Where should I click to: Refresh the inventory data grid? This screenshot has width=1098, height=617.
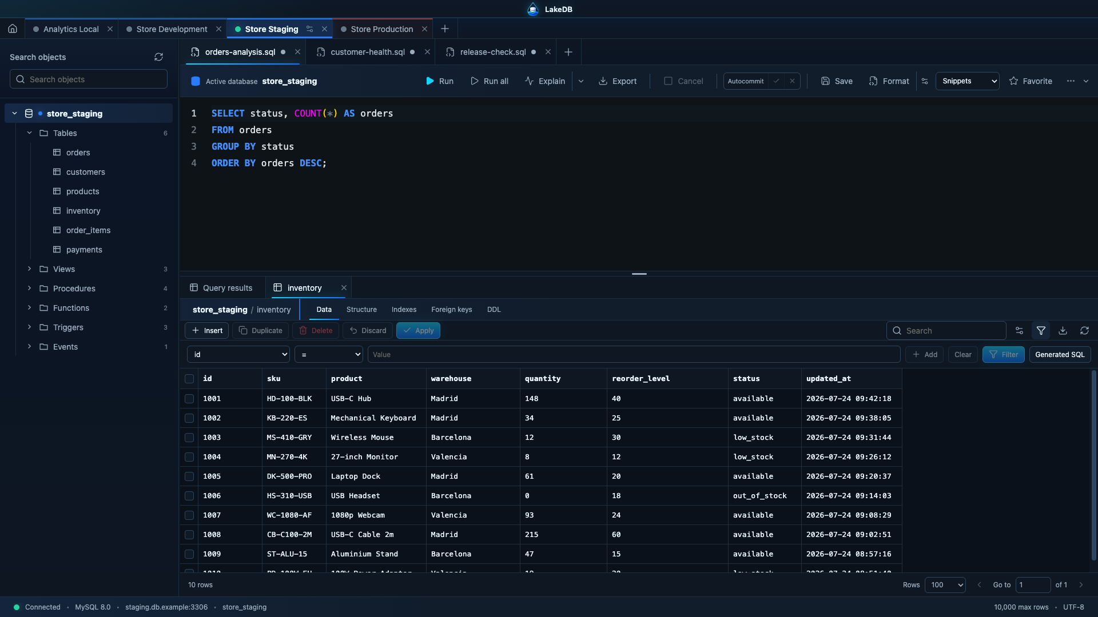click(x=1084, y=331)
